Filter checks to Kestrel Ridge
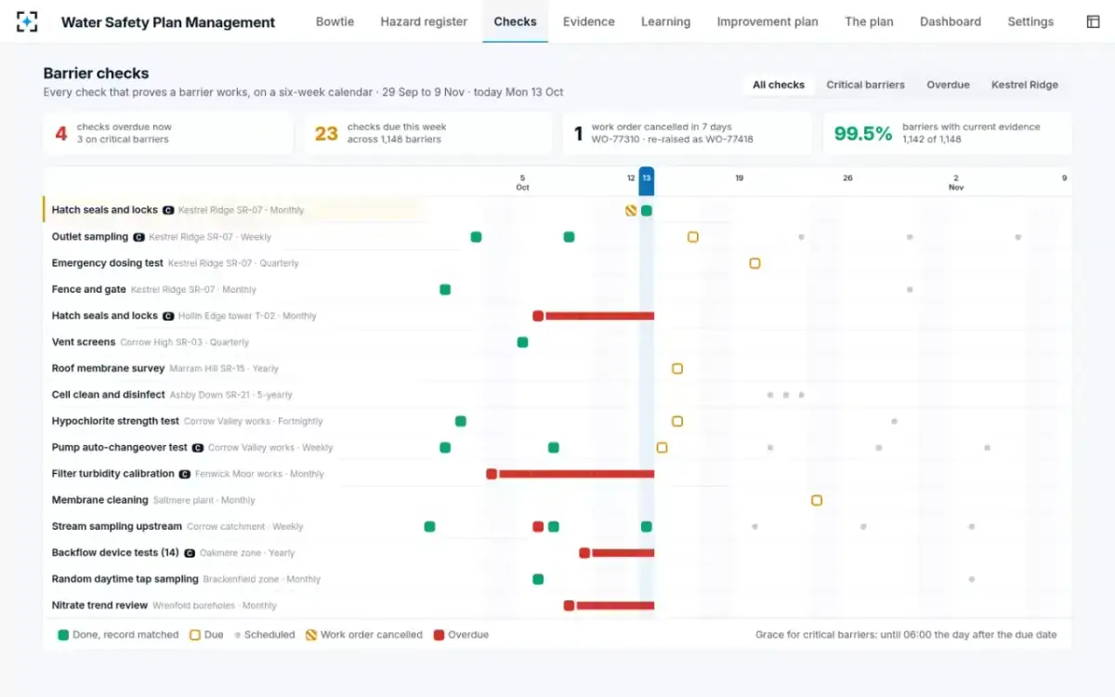Screen dimensions: 1115x697 click(1025, 85)
